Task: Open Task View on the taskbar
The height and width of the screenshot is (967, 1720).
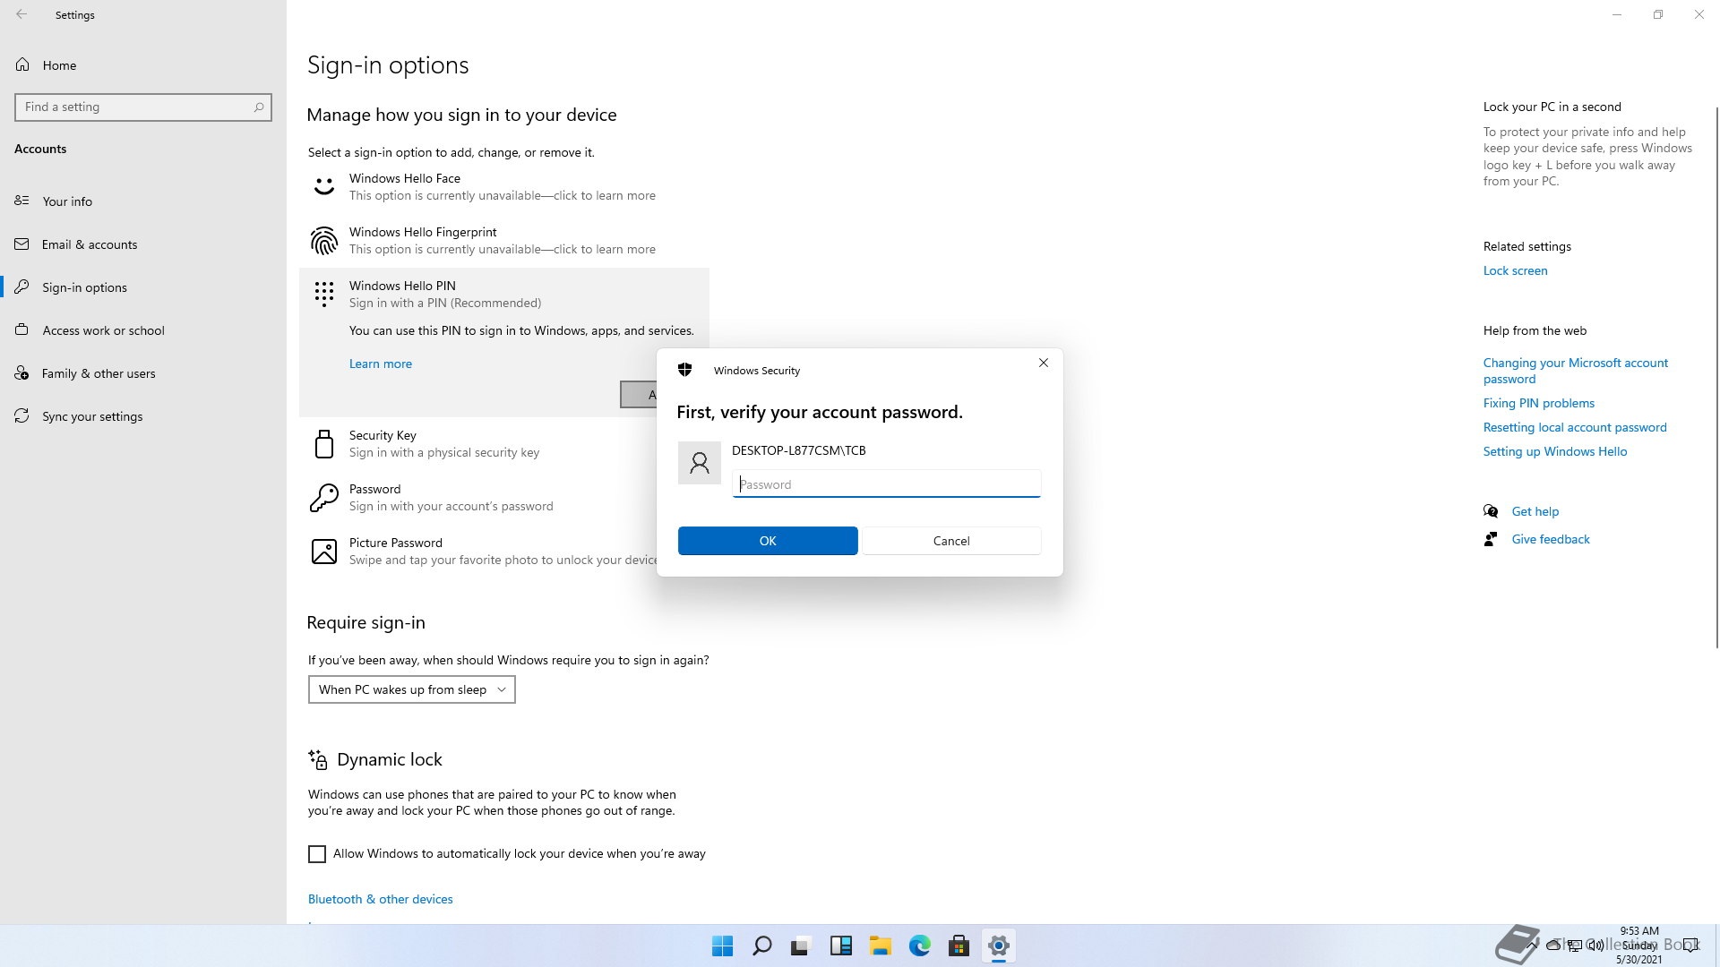Action: pos(801,946)
